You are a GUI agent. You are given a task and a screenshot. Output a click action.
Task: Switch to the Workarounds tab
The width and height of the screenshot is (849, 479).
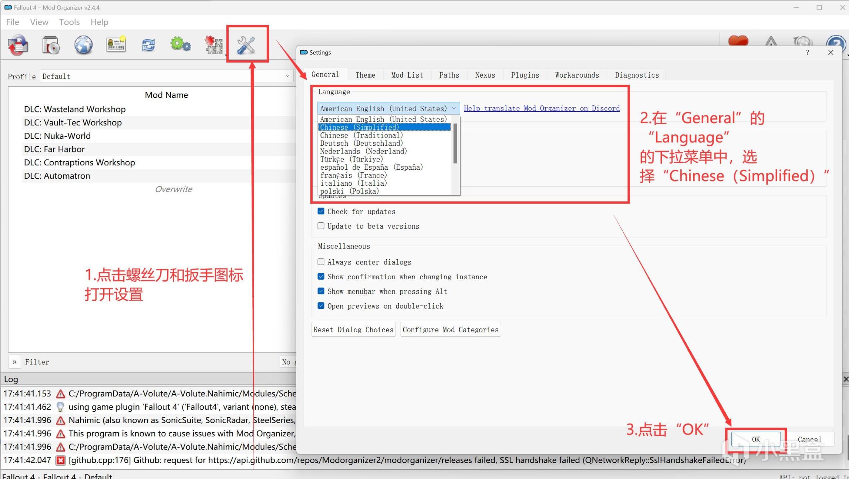click(x=577, y=75)
